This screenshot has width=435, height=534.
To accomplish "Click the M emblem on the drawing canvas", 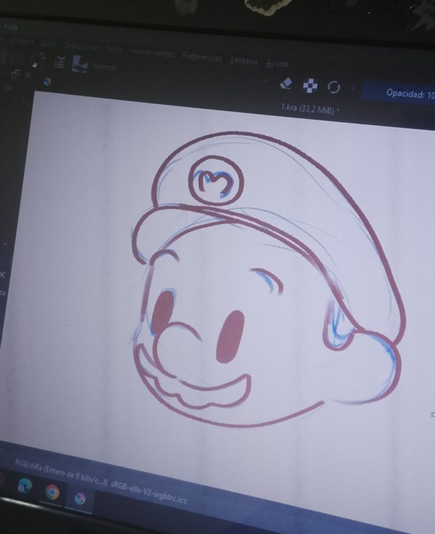I will (x=216, y=180).
